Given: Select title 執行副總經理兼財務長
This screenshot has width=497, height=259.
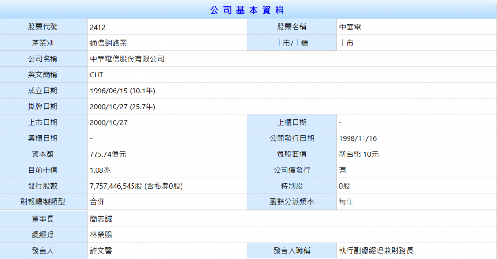Looking at the screenshot, I should 376,251.
